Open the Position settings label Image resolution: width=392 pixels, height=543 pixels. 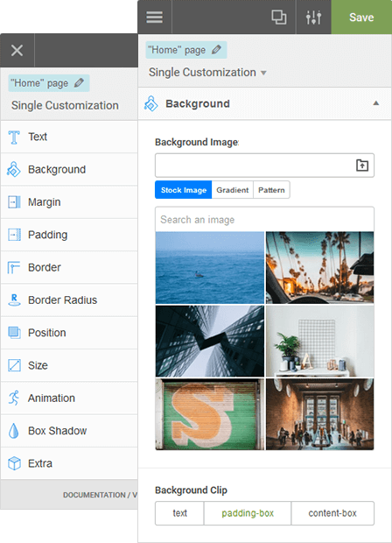[46, 333]
